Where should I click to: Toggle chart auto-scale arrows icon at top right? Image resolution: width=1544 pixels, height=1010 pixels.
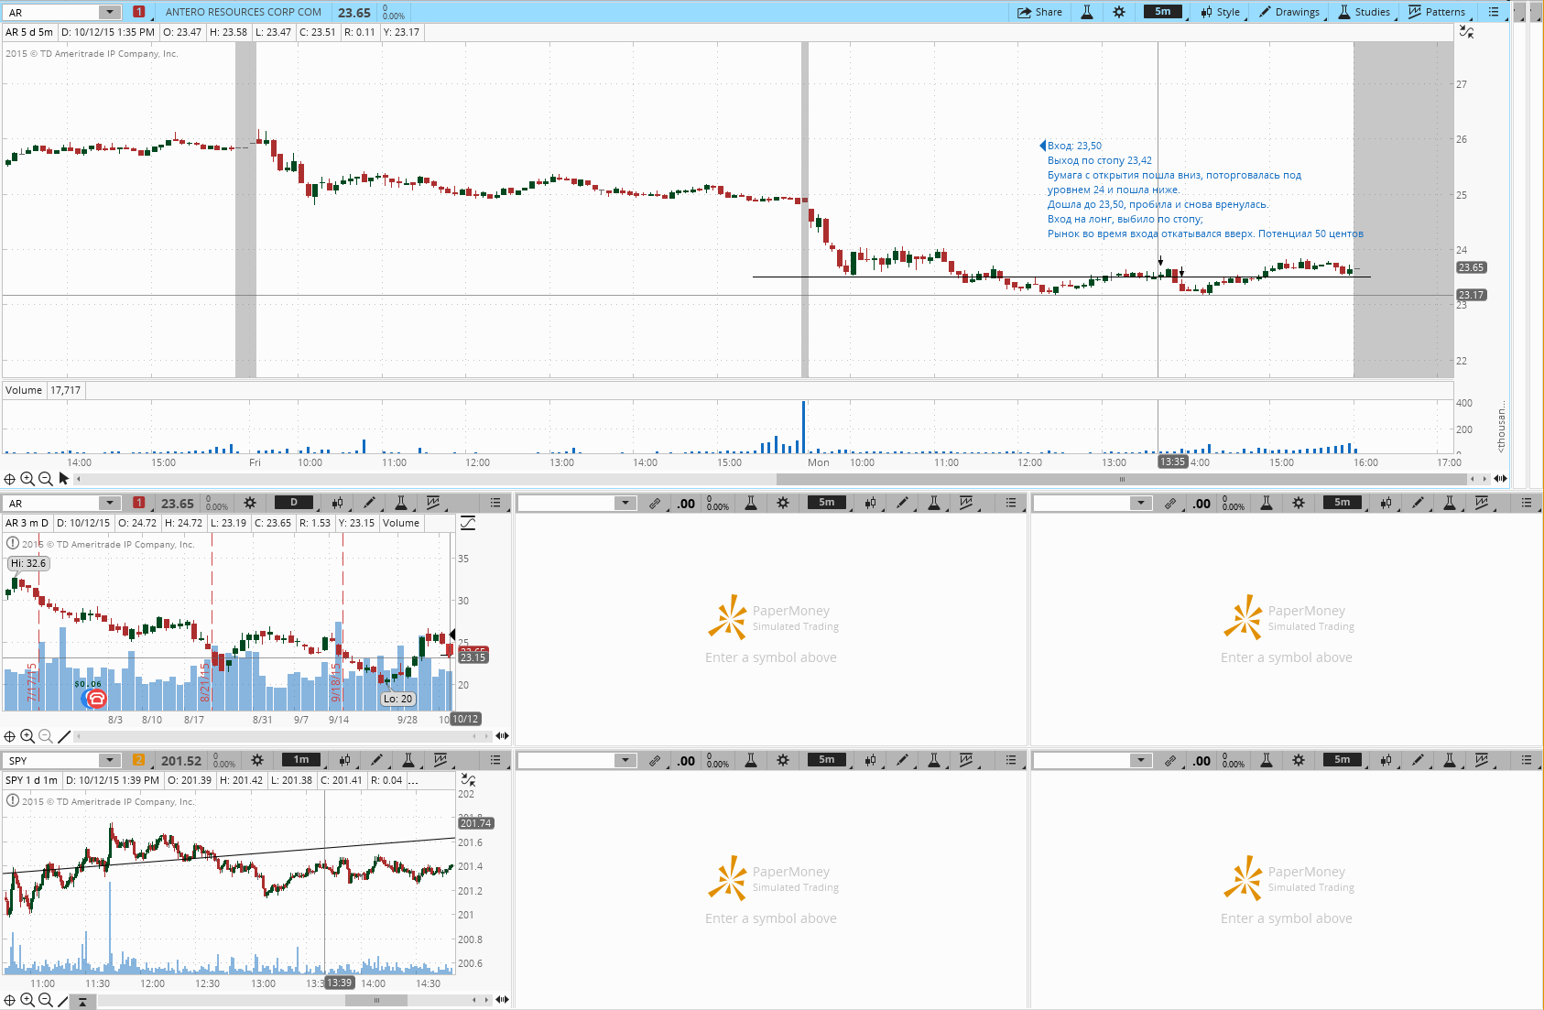pyautogui.click(x=1466, y=32)
